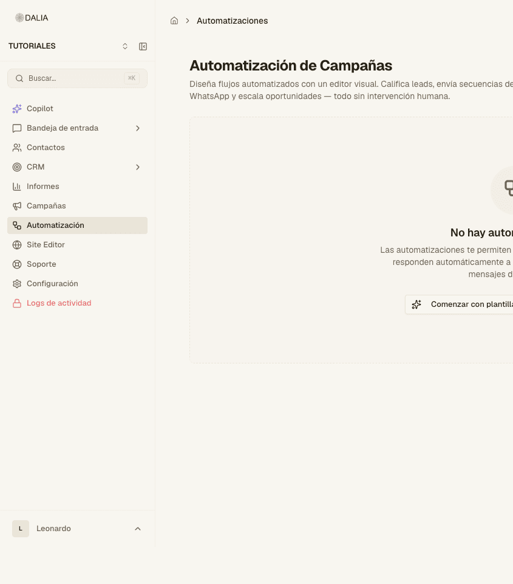Open Configuración settings
Viewport: 513px width, 584px height.
pyautogui.click(x=77, y=283)
